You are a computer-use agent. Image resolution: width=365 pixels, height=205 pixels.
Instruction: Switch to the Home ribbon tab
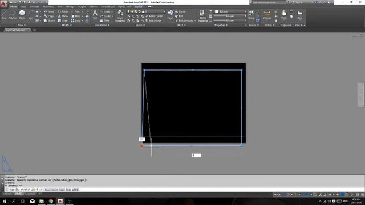pyautogui.click(x=13, y=7)
